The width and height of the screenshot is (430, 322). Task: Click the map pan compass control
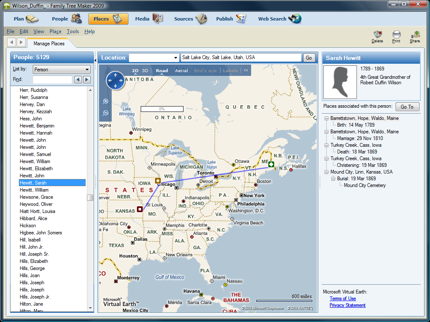[115, 80]
